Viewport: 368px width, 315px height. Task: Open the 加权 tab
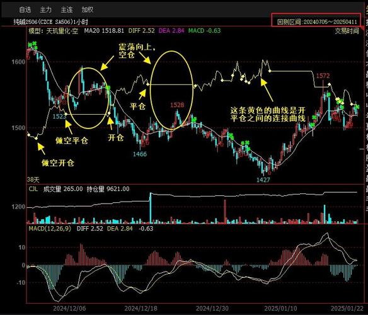tap(88, 9)
